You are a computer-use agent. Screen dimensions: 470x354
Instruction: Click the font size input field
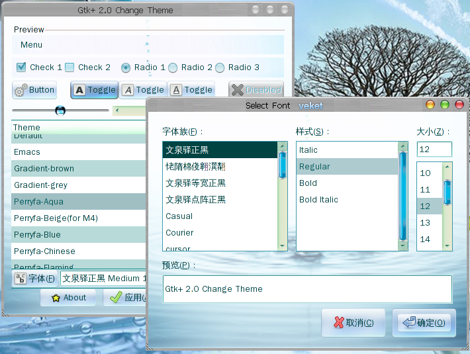(x=434, y=150)
